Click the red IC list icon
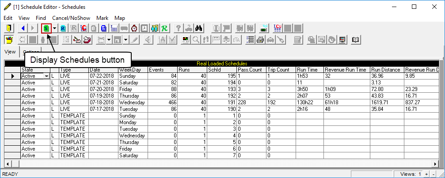Screen dimensions: 445x178 click(x=84, y=28)
